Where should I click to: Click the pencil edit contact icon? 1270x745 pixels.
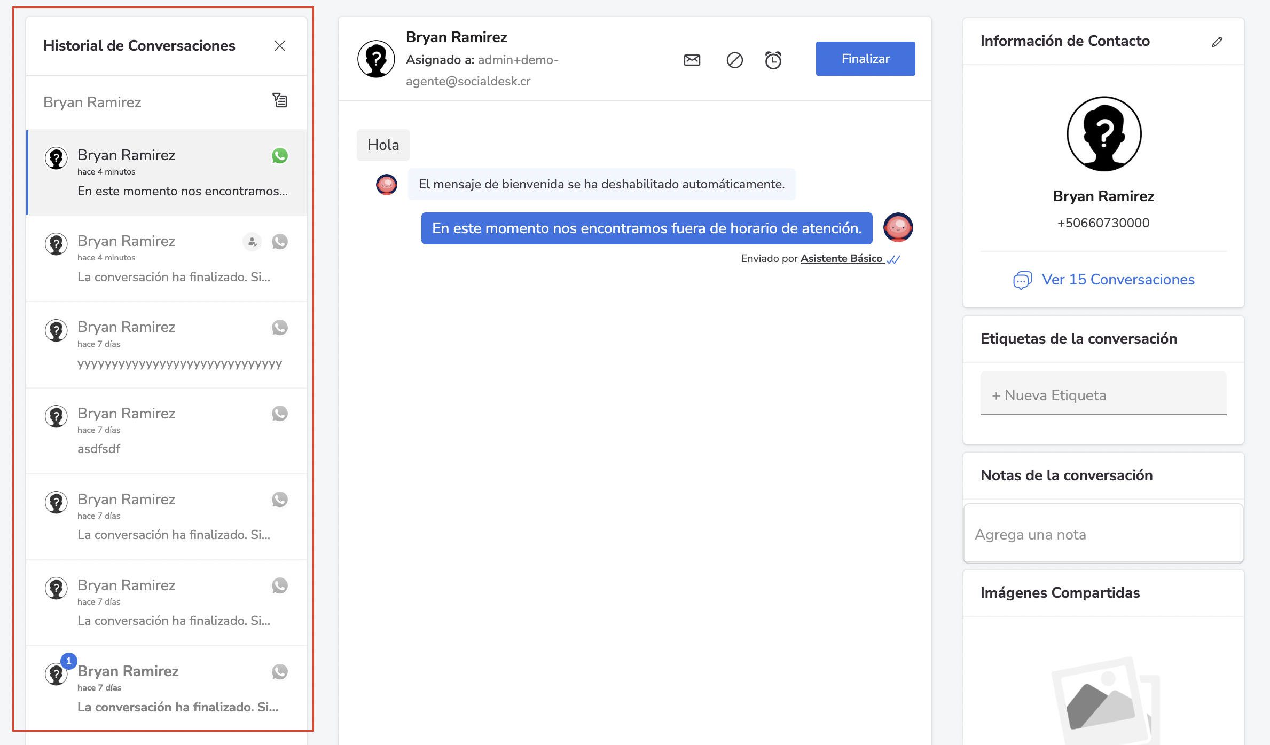(1217, 42)
